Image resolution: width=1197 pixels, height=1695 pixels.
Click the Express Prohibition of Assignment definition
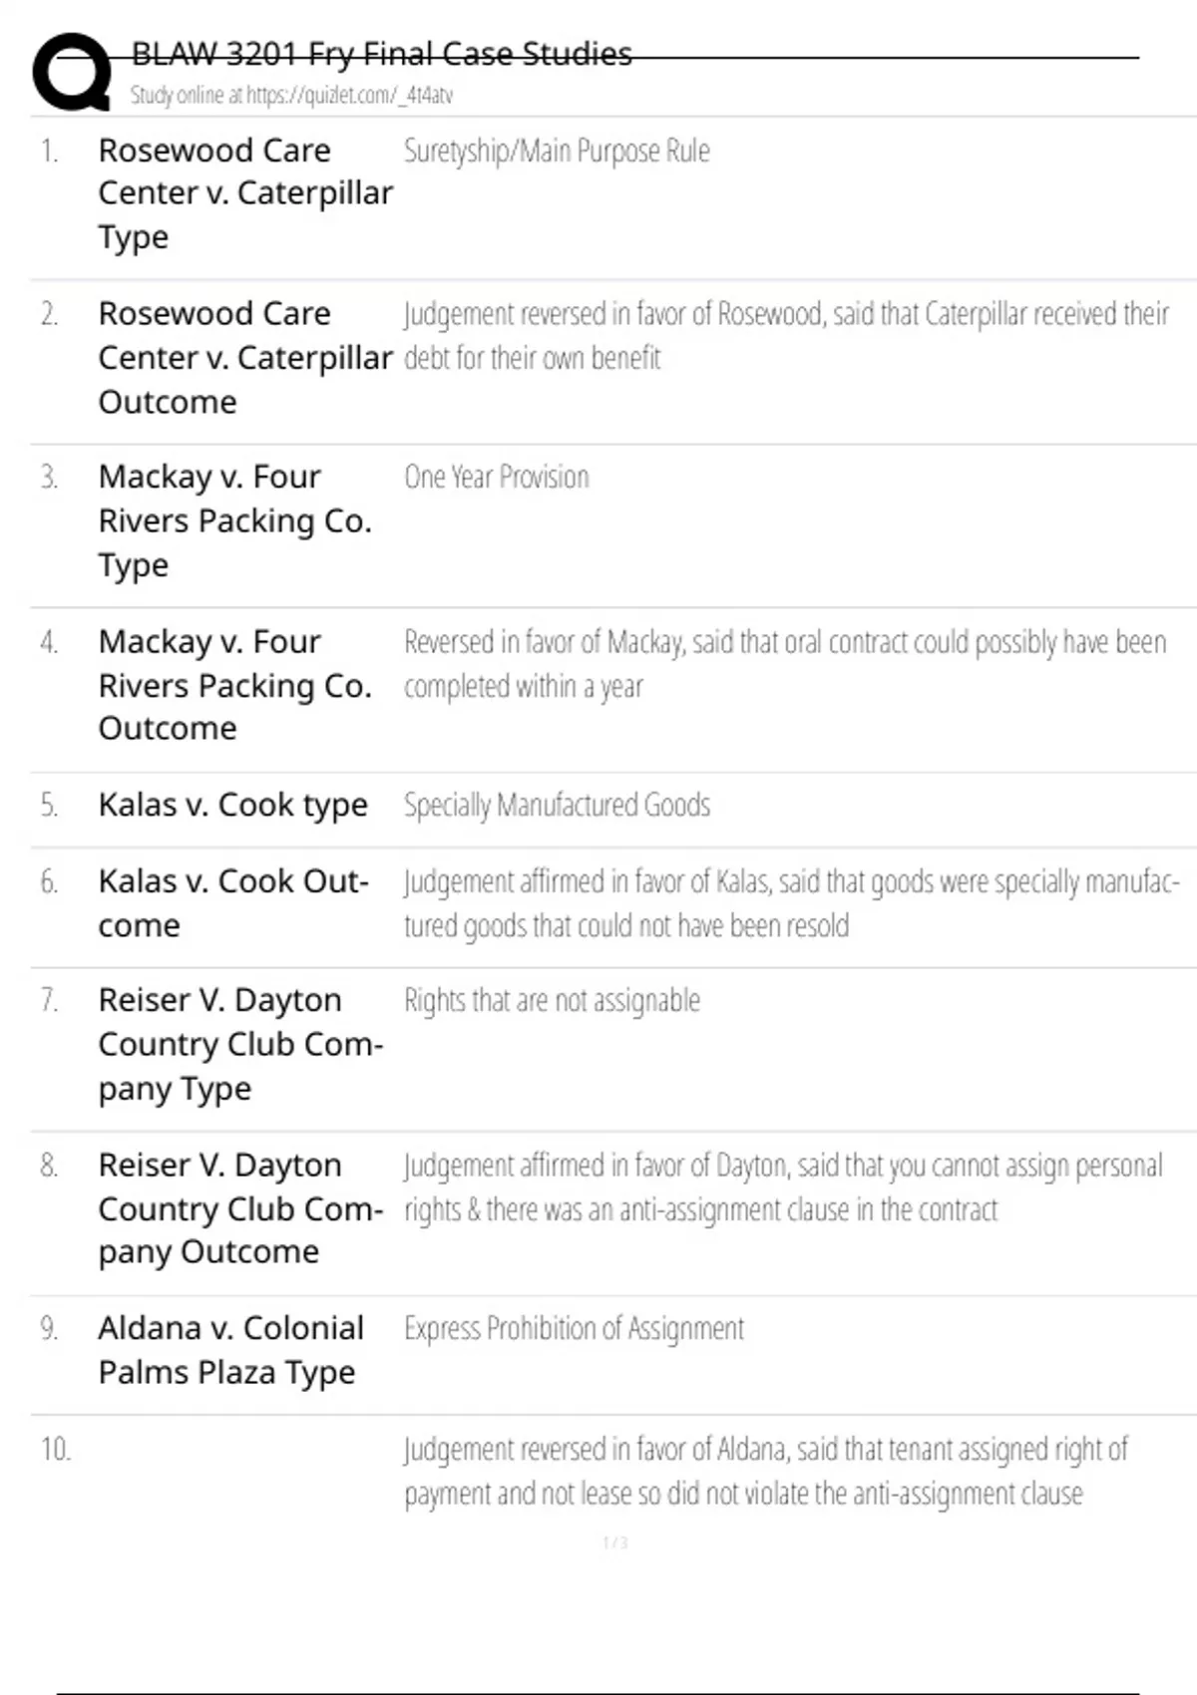click(x=574, y=1329)
